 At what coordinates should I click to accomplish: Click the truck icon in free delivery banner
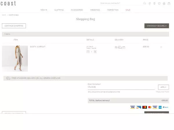pyautogui.click(x=8, y=78)
